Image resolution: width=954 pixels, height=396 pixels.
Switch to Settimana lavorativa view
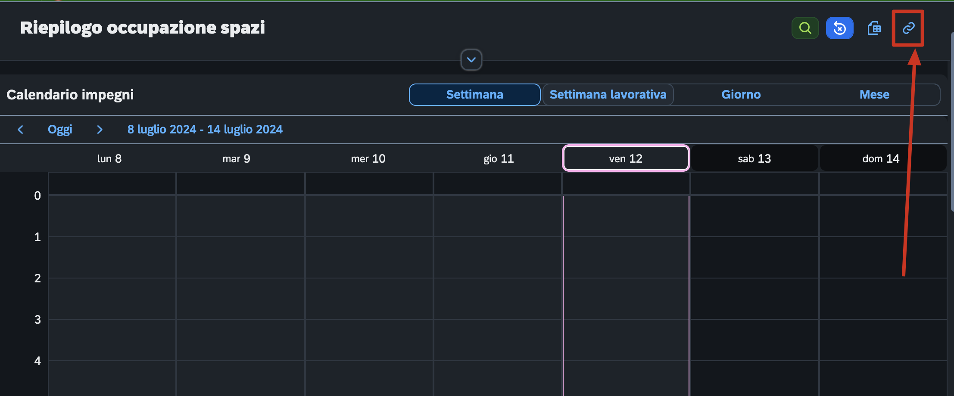pyautogui.click(x=608, y=95)
